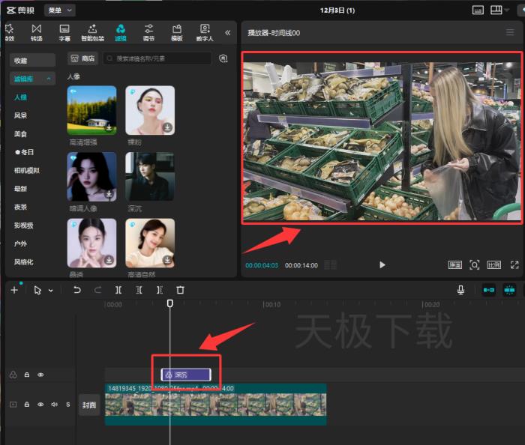This screenshot has width=525, height=445.
Task: Click the 商店 store button
Action: 82,58
